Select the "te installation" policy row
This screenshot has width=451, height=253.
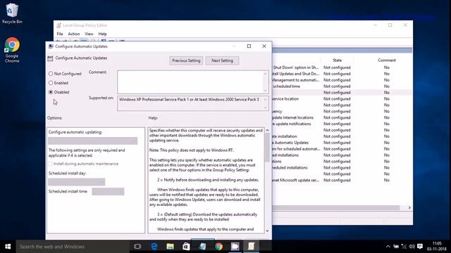click(342, 136)
